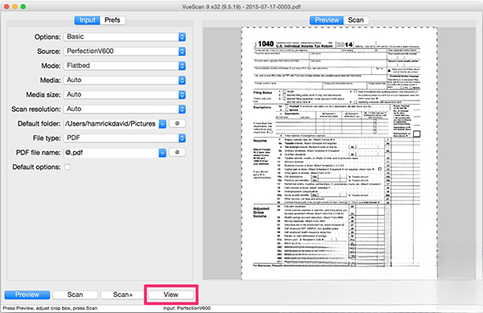
Task: Open the Options dropdown set to Basic
Action: click(125, 37)
